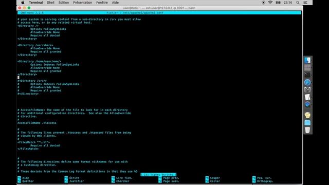Open Terminal from the Dock

pyautogui.click(x=307, y=75)
